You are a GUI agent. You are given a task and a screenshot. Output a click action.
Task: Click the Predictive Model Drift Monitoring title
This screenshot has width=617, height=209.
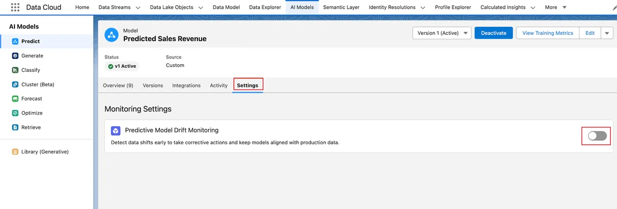pyautogui.click(x=172, y=130)
